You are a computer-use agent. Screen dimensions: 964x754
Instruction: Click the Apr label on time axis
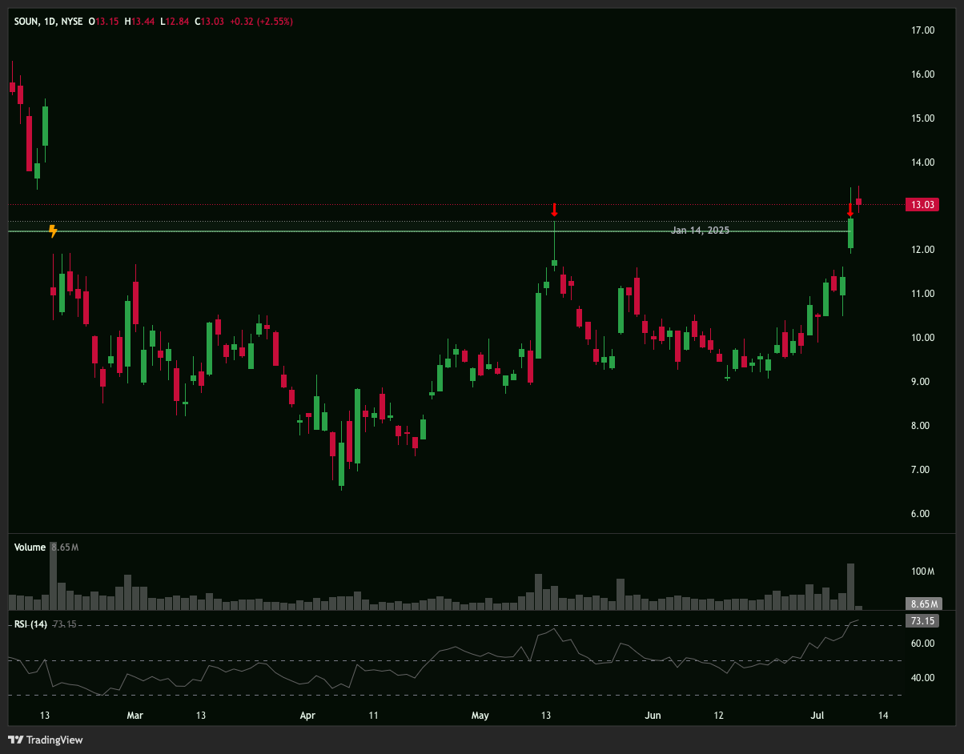[307, 715]
